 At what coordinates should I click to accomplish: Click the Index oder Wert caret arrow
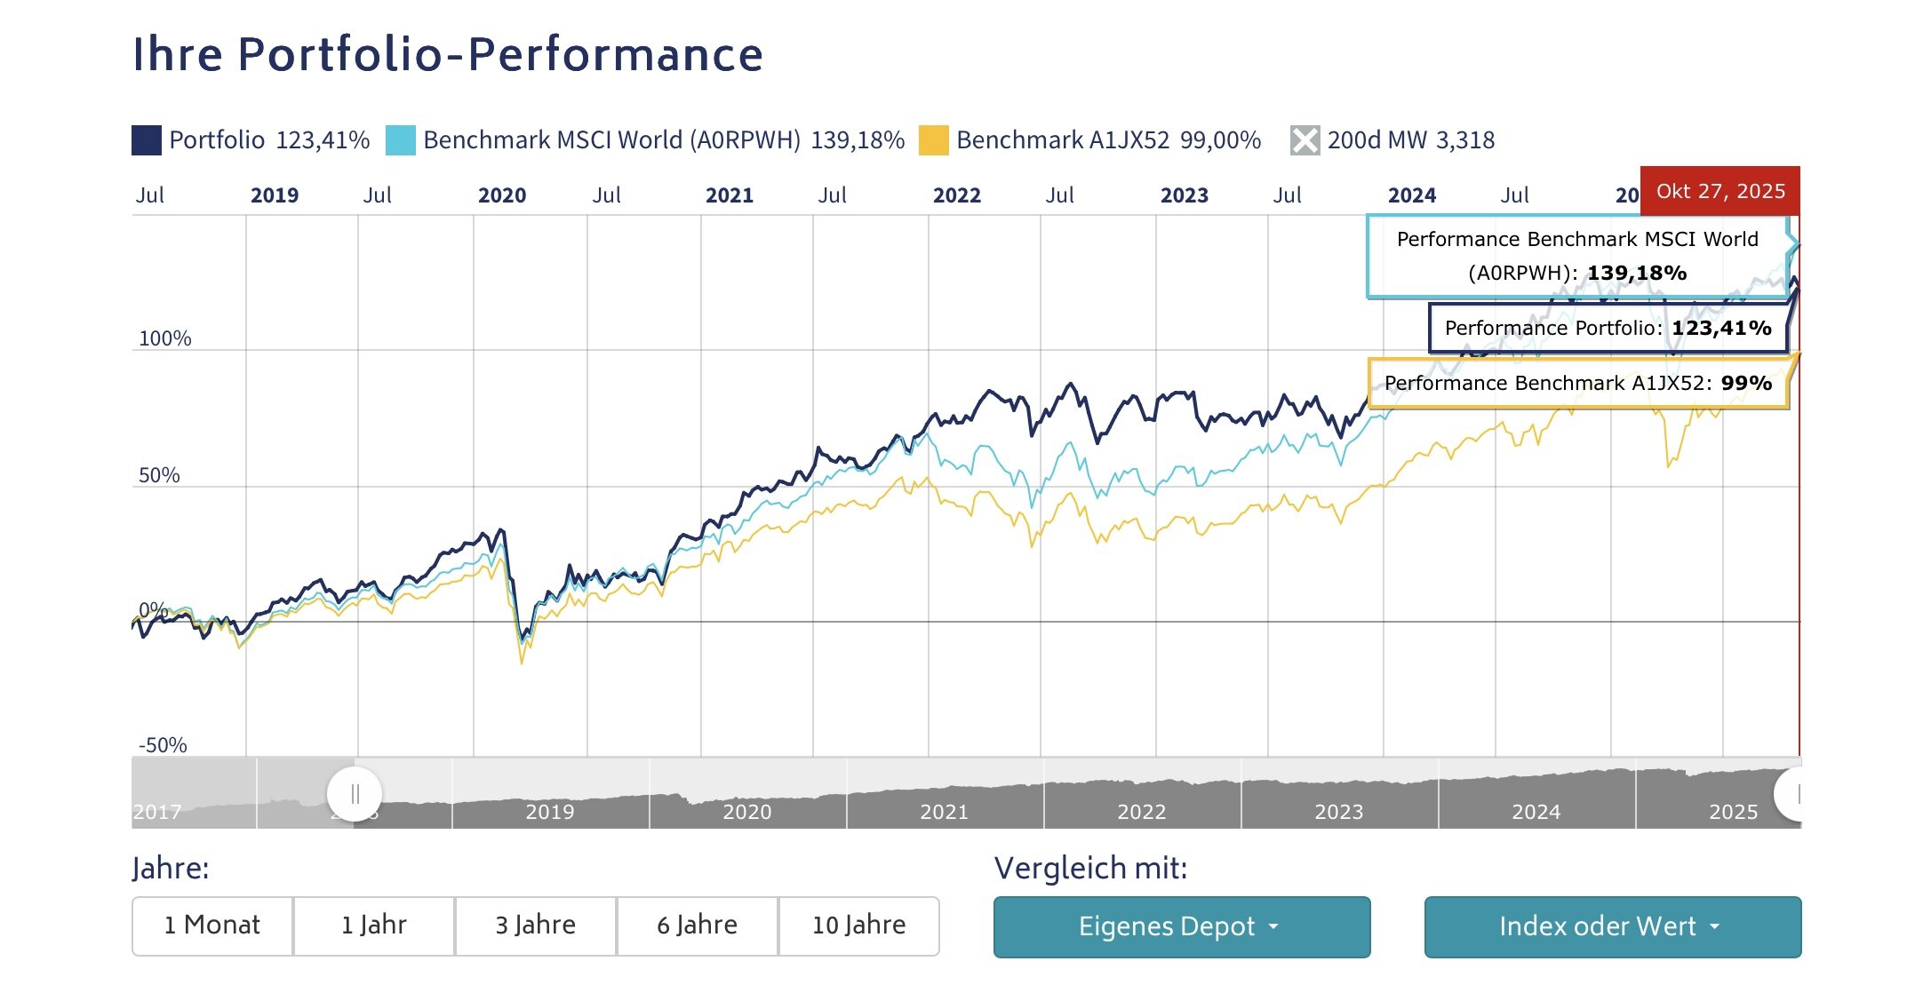pos(1714,926)
